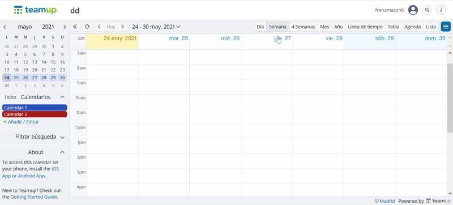453x205 pixels.
Task: Toggle Calendar 2 visibility
Action: [35, 114]
